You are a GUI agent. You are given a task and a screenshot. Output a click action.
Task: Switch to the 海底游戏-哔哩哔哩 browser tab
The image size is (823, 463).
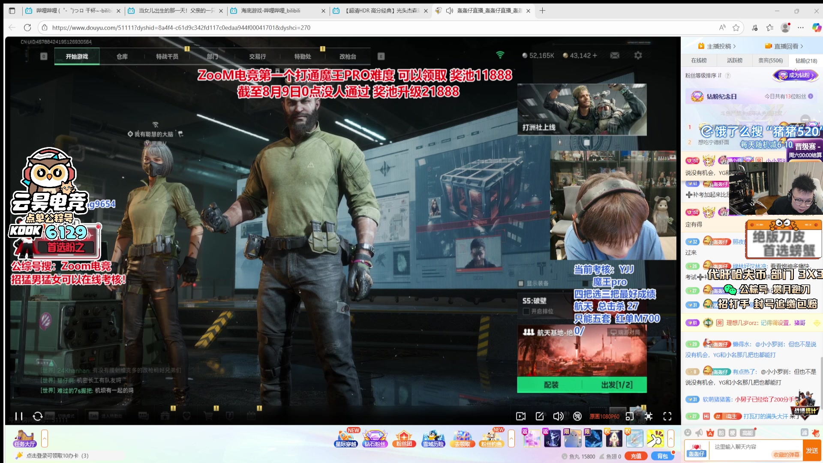[278, 11]
